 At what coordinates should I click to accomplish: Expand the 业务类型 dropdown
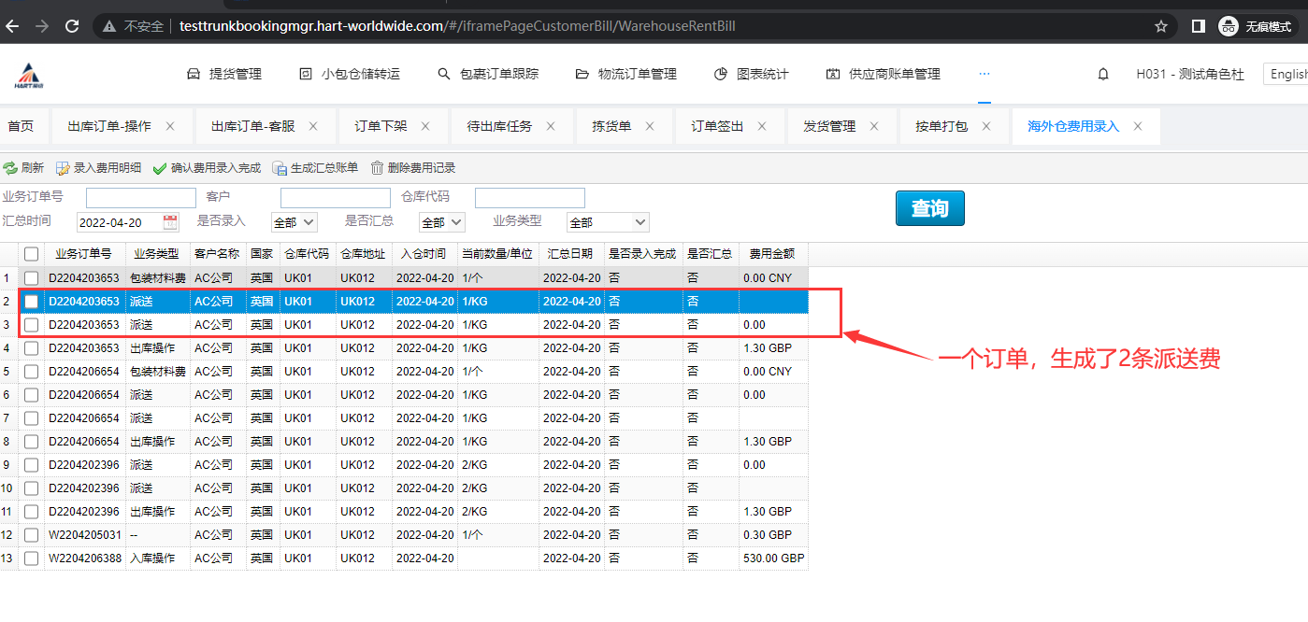pos(608,222)
